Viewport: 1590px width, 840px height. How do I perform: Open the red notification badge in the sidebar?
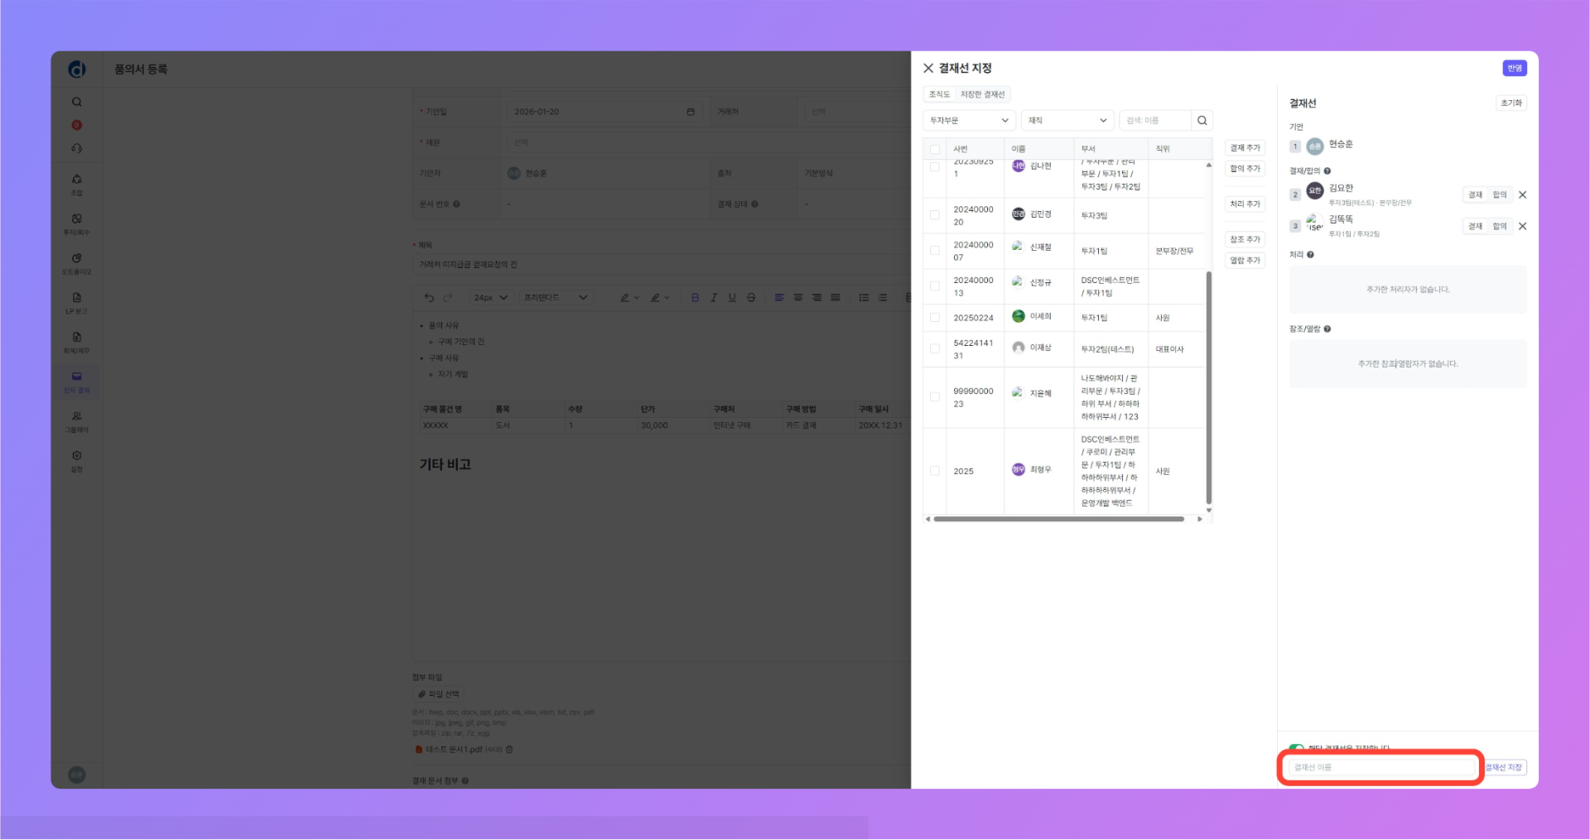[x=77, y=126]
